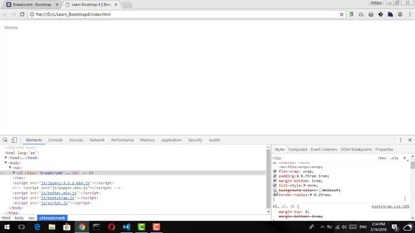Open the action center notifications icon
This screenshot has height=233, width=415.
tap(395, 227)
